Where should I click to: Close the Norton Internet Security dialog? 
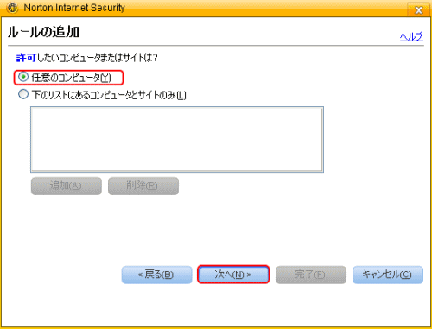(x=418, y=10)
